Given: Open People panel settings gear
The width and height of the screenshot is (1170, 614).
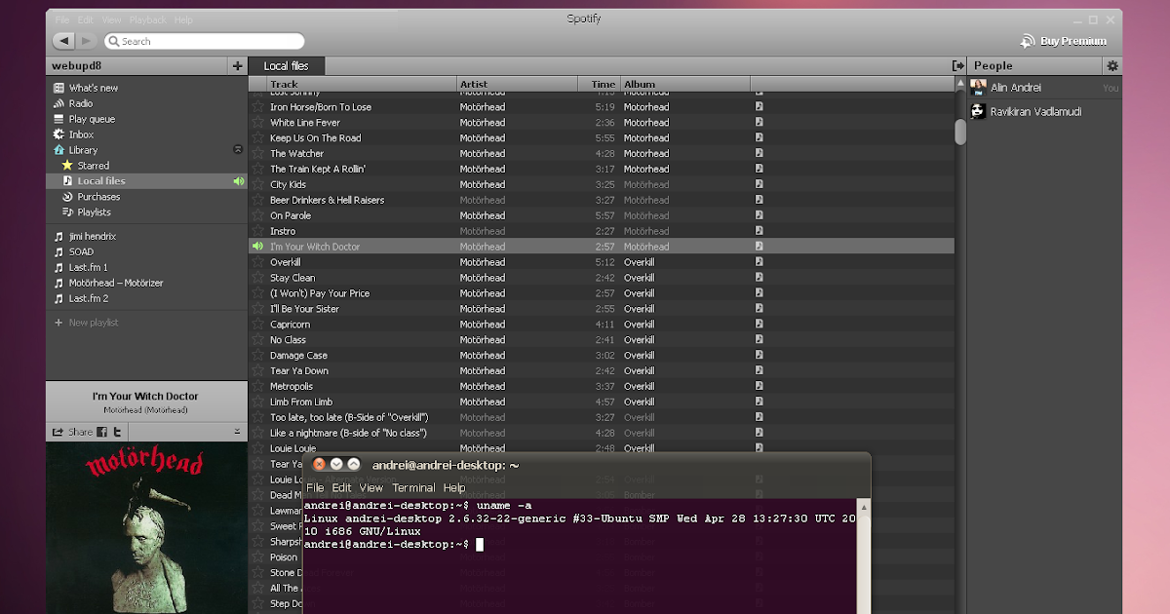Looking at the screenshot, I should point(1111,66).
